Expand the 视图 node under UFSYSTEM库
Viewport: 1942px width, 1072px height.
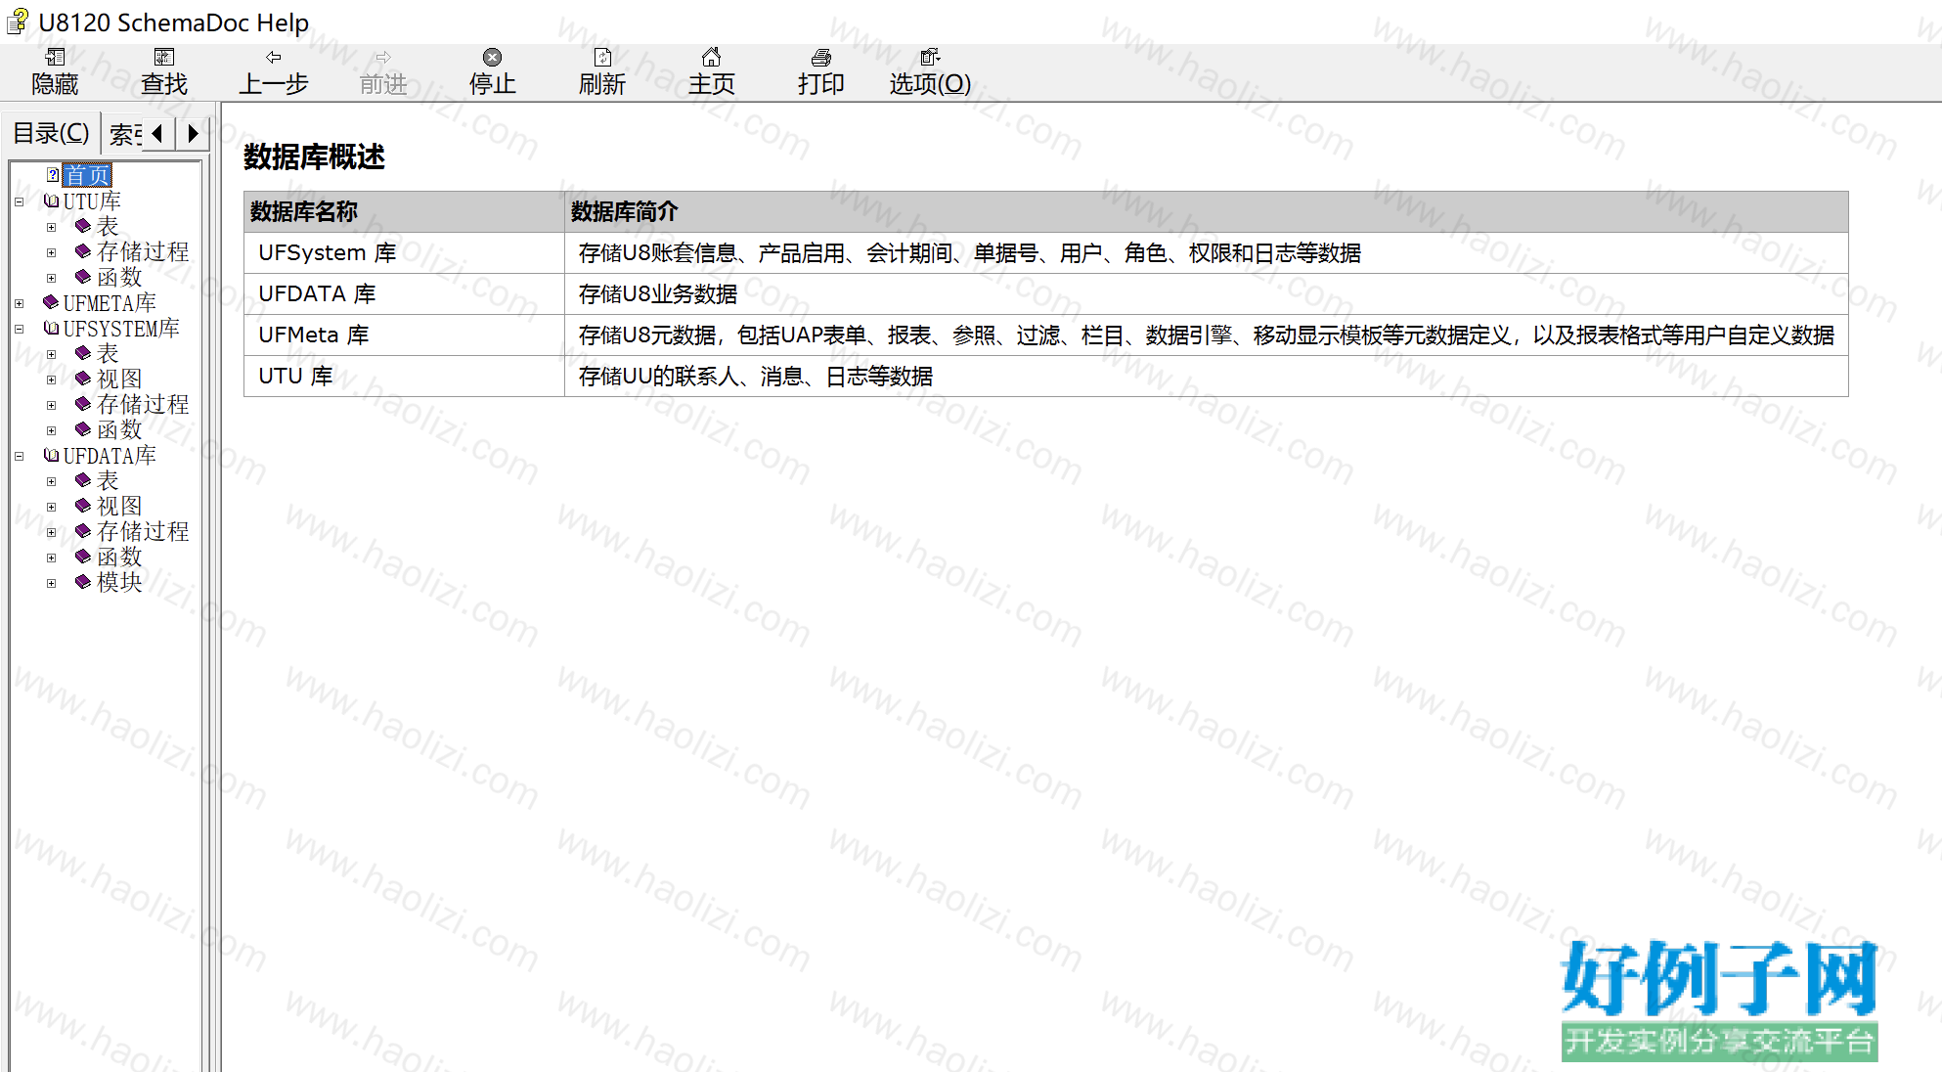[x=52, y=380]
